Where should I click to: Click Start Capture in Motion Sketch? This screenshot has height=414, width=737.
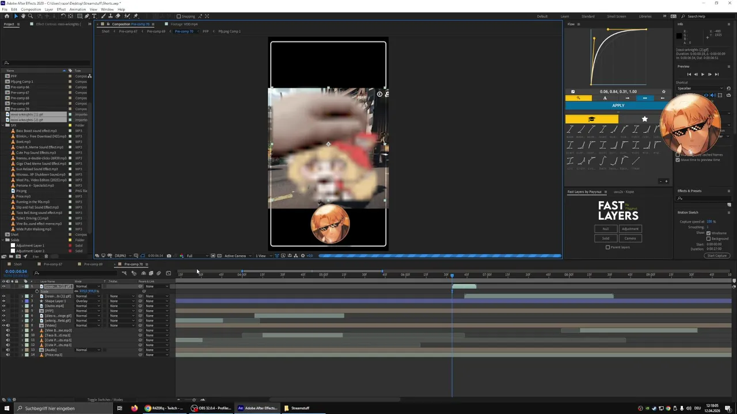(x=717, y=255)
